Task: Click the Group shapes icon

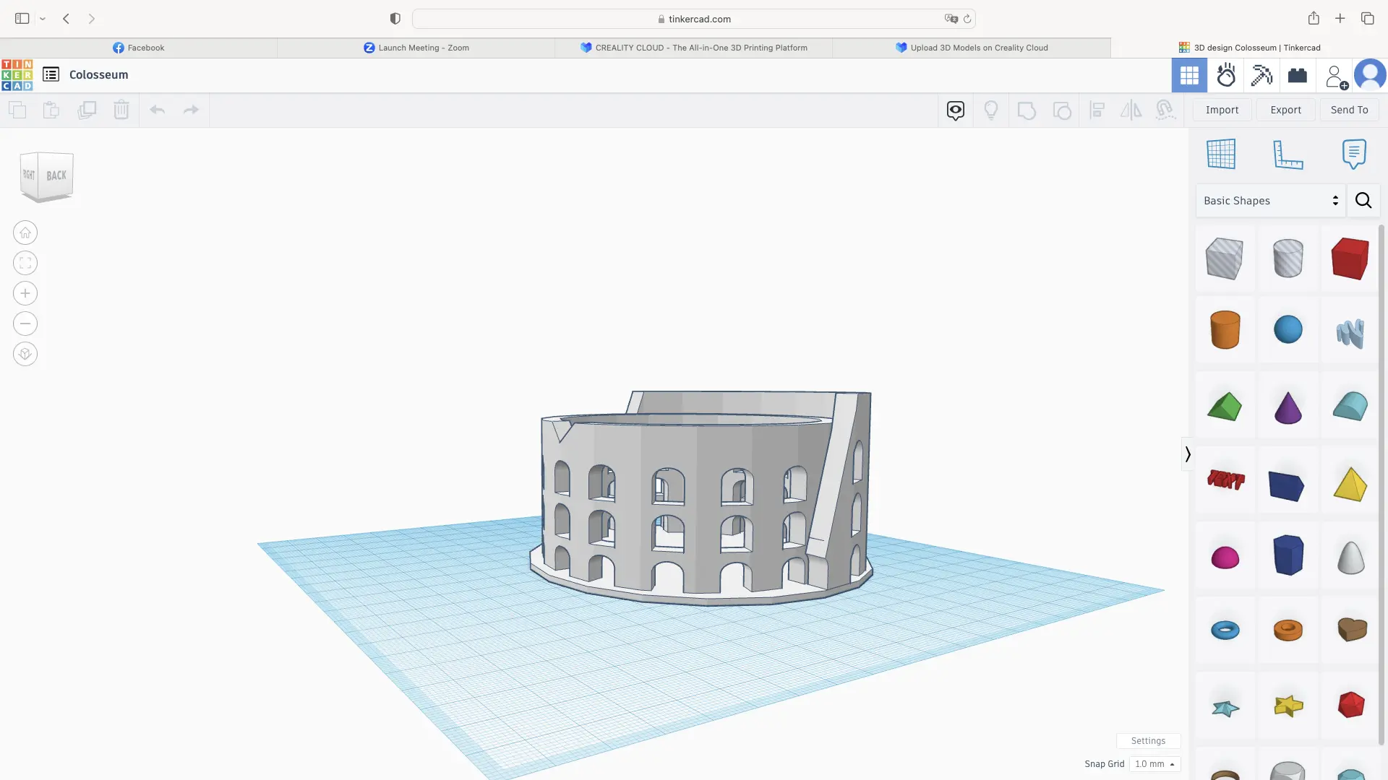Action: [1027, 110]
